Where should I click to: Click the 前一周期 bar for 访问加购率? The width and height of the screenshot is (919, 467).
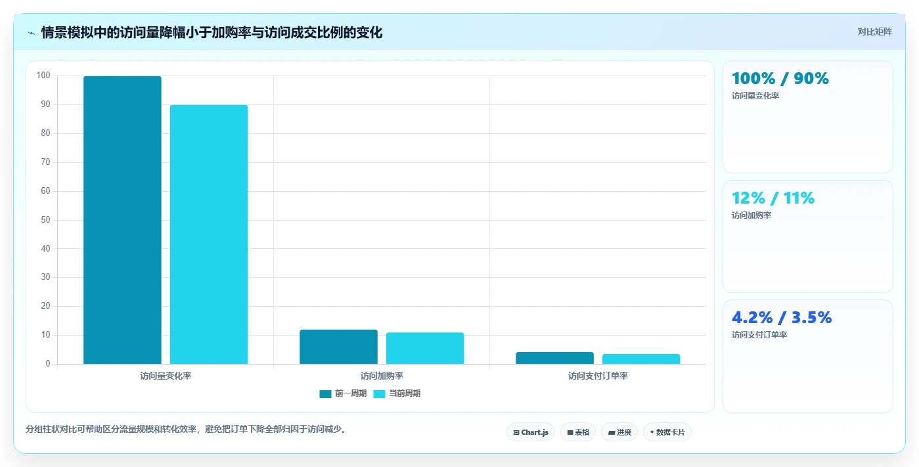click(338, 347)
